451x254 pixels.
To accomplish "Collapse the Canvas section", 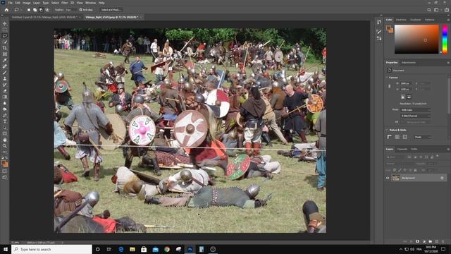I will pos(387,78).
